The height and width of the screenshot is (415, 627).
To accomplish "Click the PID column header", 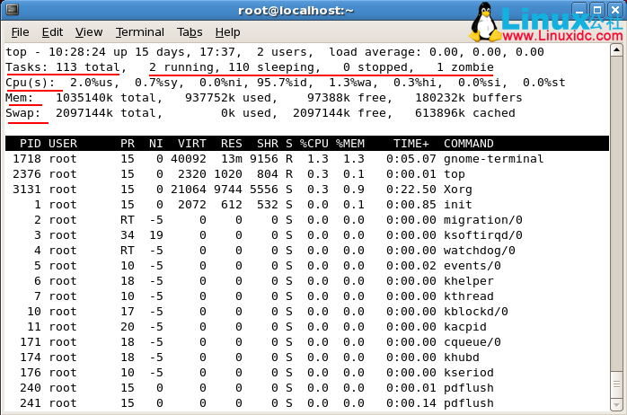I will coord(31,144).
